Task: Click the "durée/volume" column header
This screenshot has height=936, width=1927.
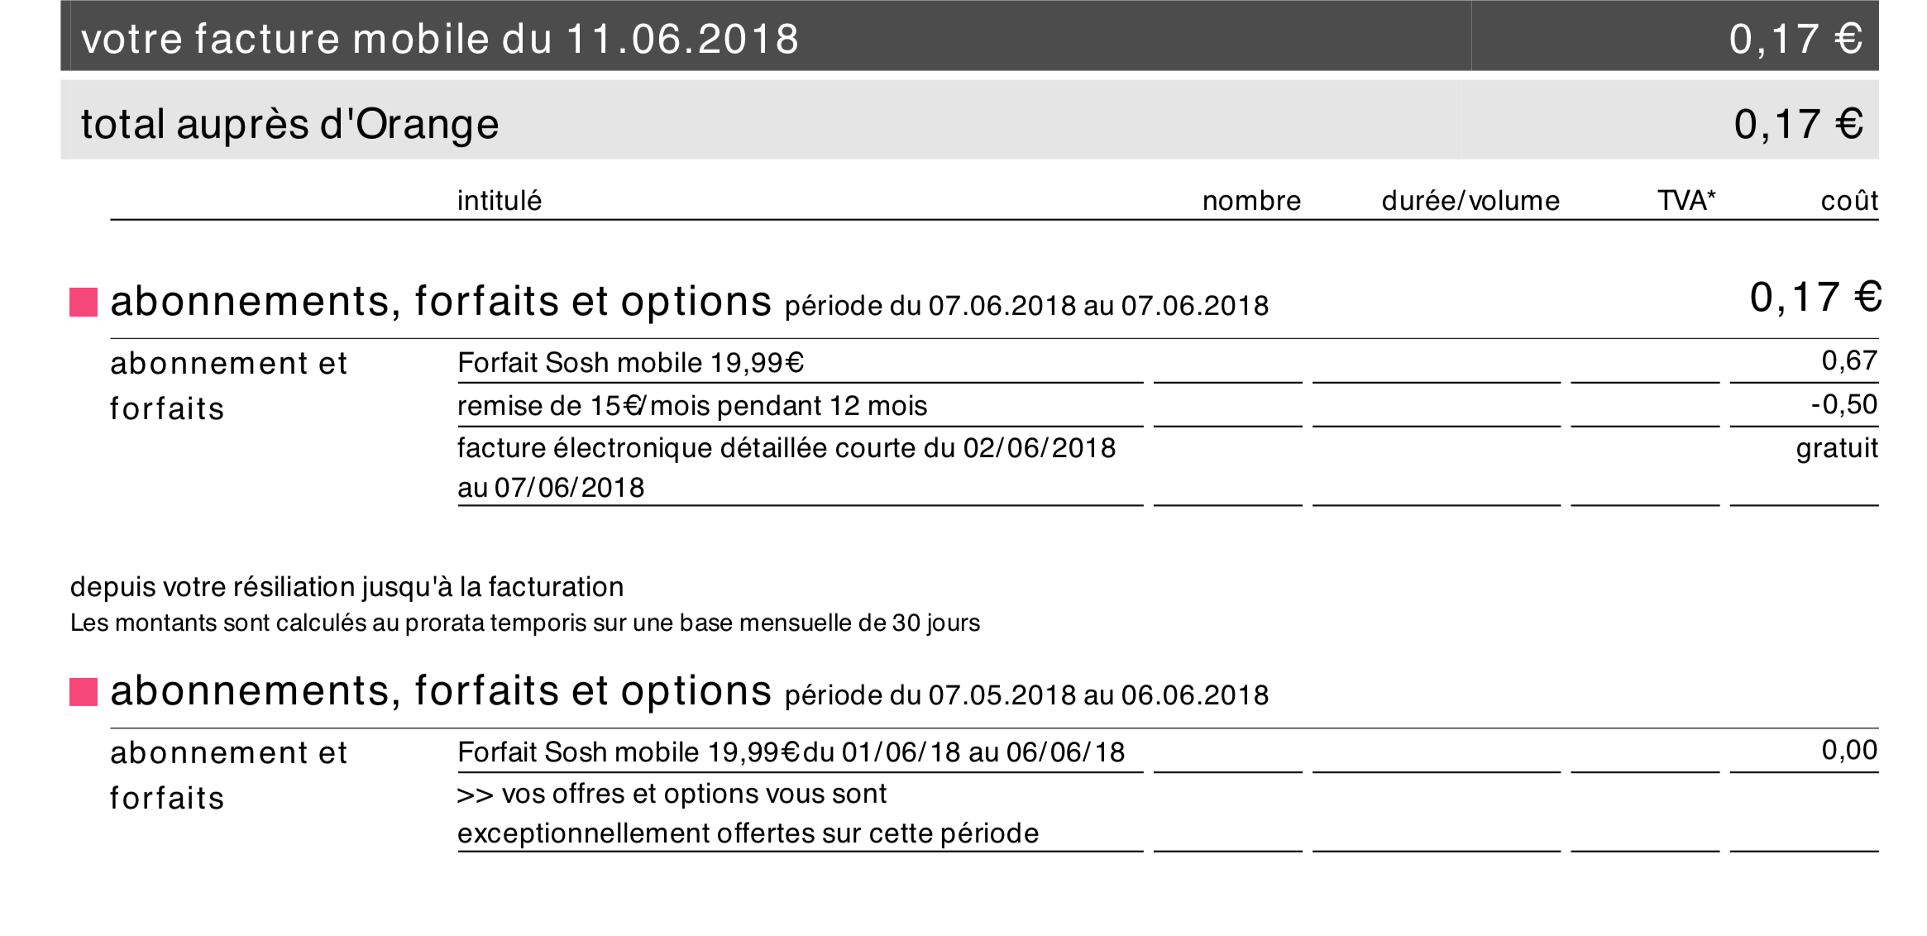Action: (x=1470, y=201)
